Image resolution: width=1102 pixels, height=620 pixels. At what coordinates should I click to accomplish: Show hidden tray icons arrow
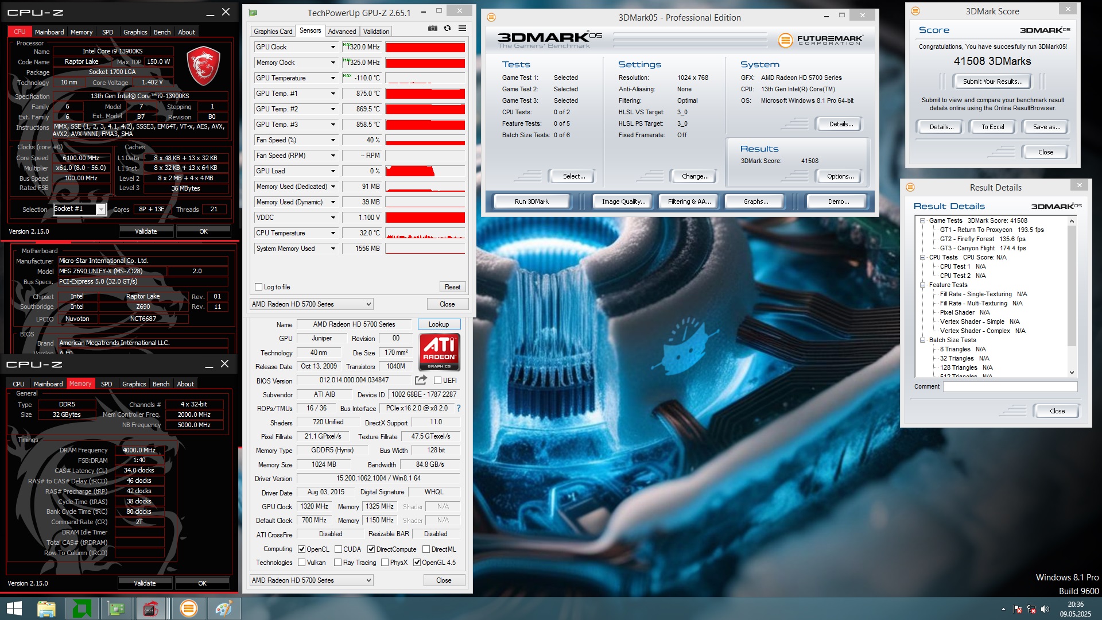click(x=1003, y=609)
